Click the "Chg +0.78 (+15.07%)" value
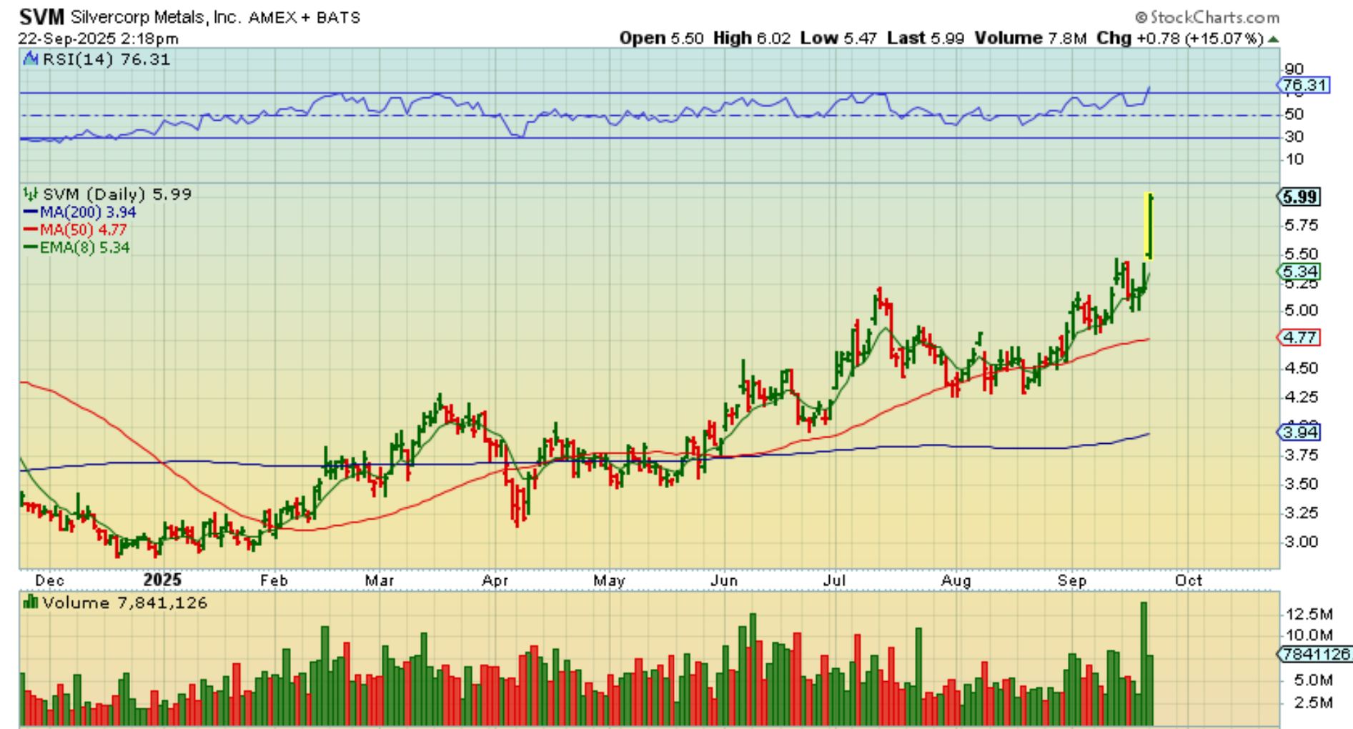 point(1180,39)
